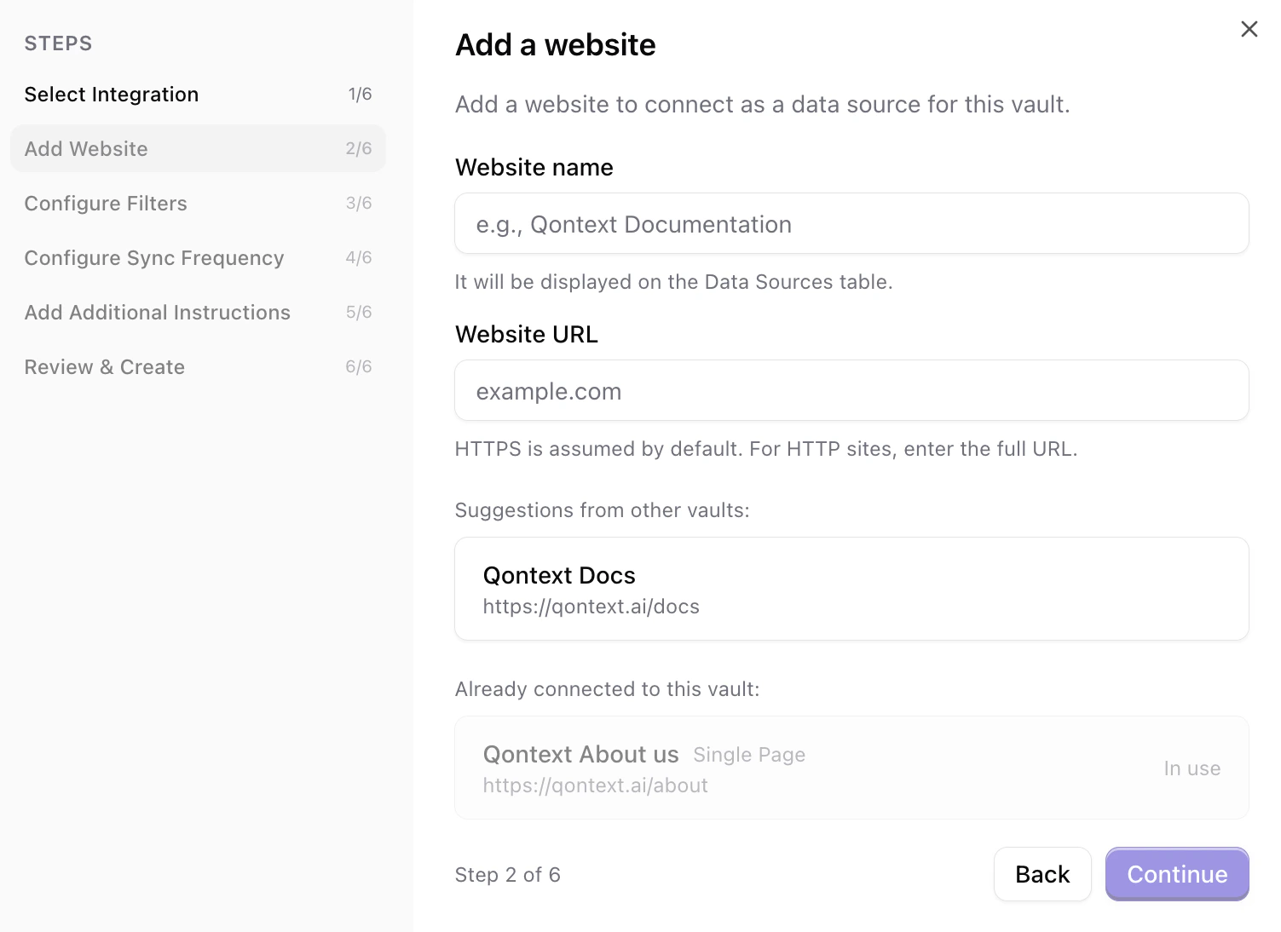Click the 2/6 counter beside Add Website

[x=359, y=148]
